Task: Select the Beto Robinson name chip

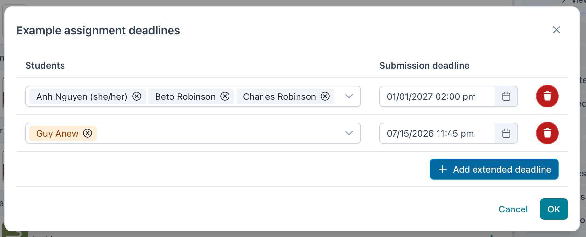Action: pyautogui.click(x=185, y=96)
